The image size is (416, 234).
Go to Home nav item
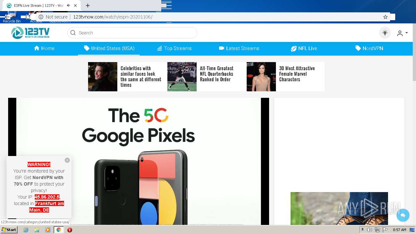(x=44, y=48)
